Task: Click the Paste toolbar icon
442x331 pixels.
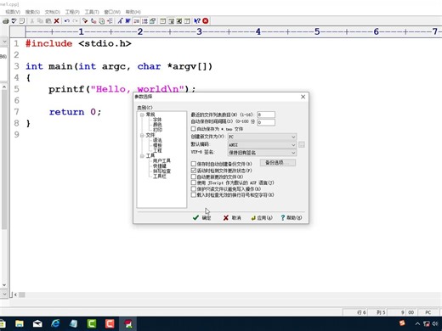Action: [x=48, y=21]
